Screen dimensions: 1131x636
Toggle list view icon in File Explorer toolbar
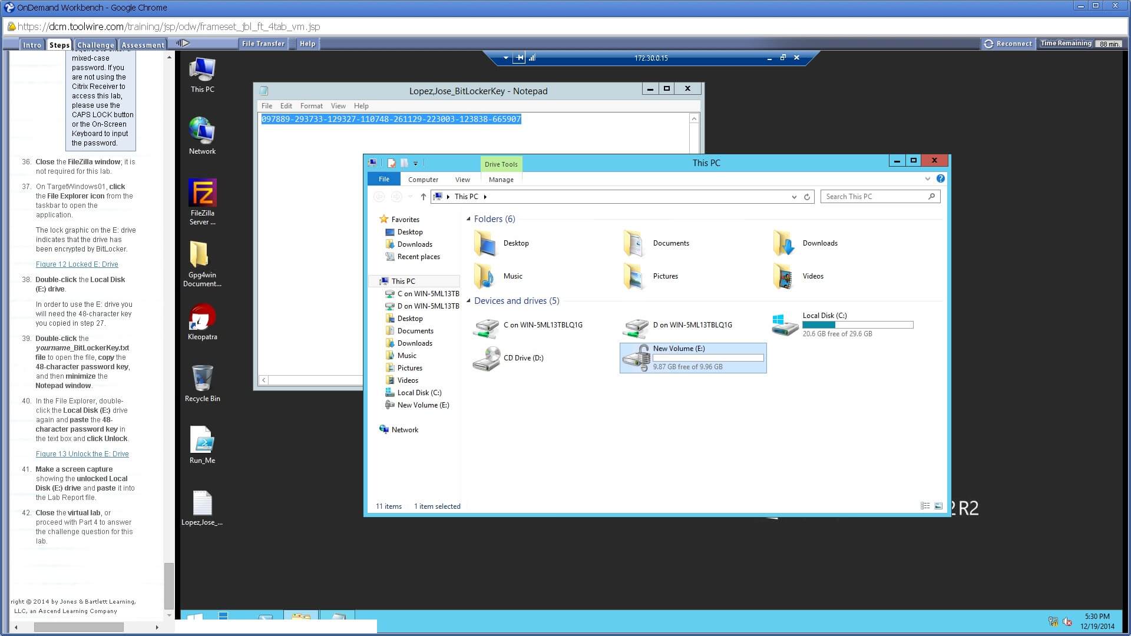(x=925, y=505)
